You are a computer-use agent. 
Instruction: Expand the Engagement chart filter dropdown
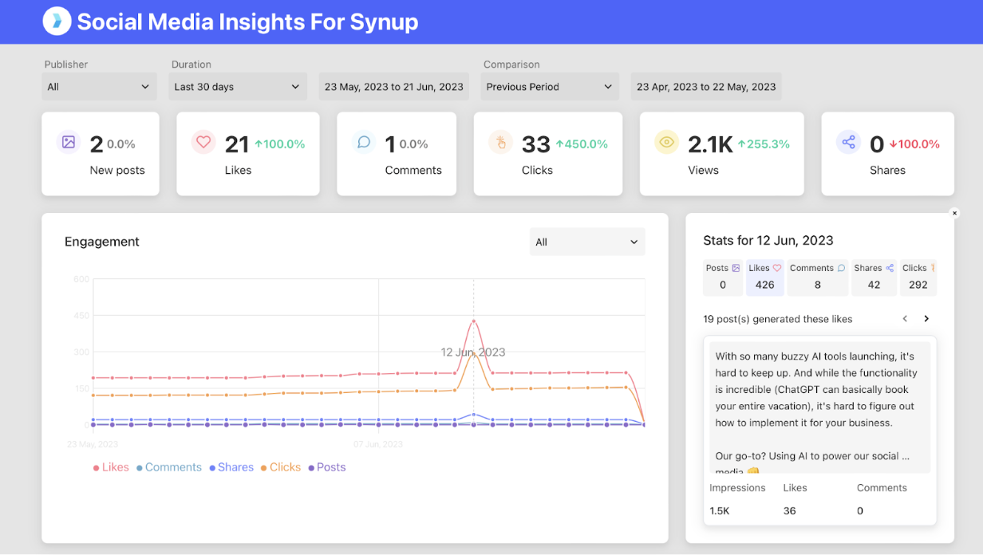[587, 242]
